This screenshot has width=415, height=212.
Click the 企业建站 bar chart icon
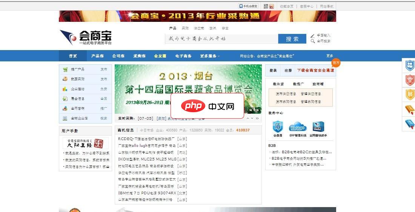tap(65, 89)
